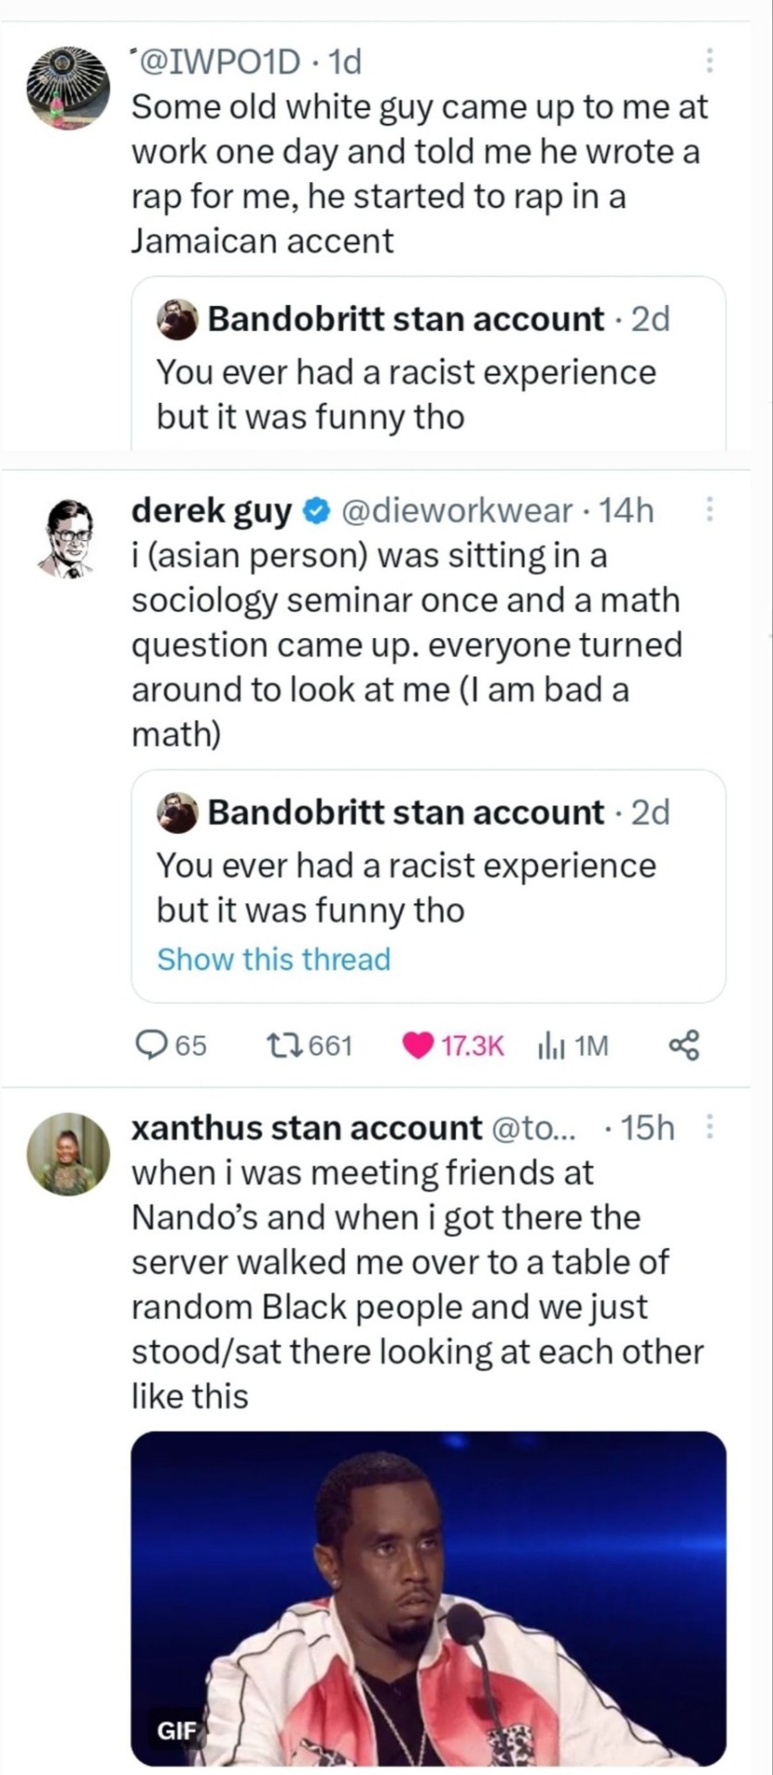Open the quoted Bandobritt tweet under derek guy
This screenshot has width=773, height=1775.
coord(428,864)
